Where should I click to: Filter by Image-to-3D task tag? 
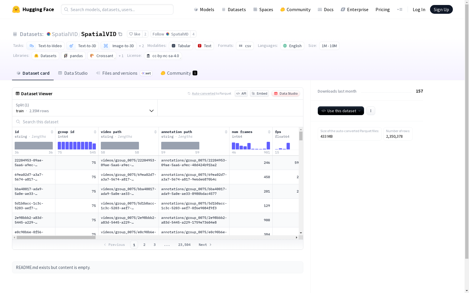118,46
